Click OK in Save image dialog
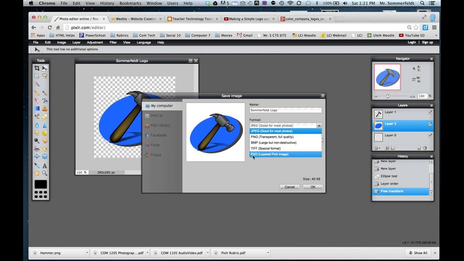This screenshot has height=261, width=464. pos(313,187)
